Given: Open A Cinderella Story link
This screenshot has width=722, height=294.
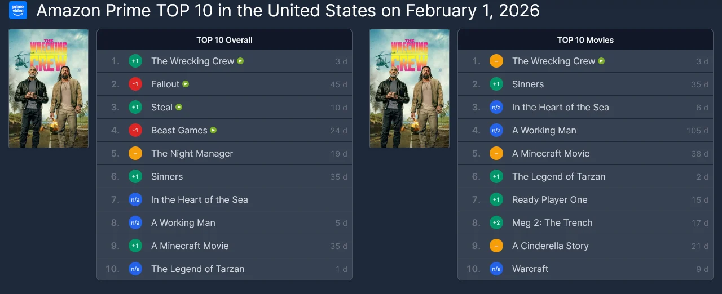Looking at the screenshot, I should [550, 246].
